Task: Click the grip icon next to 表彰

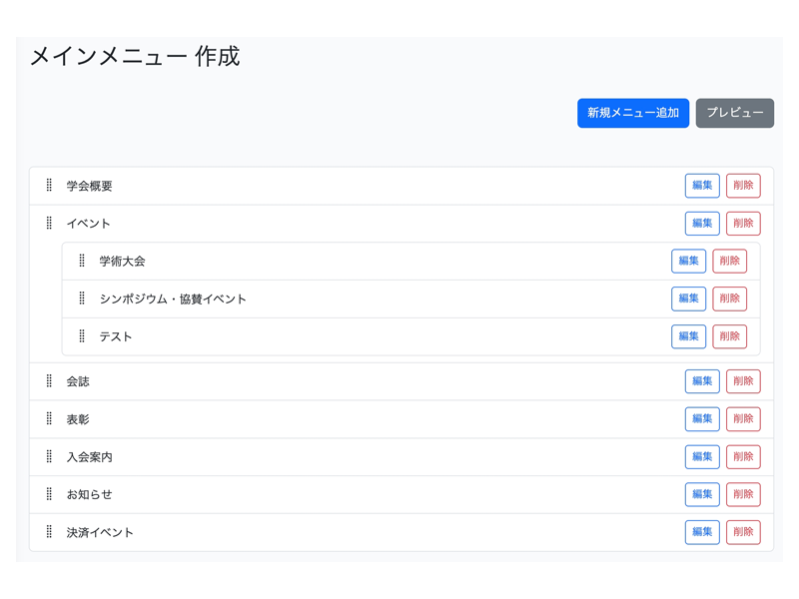Action: (x=49, y=419)
